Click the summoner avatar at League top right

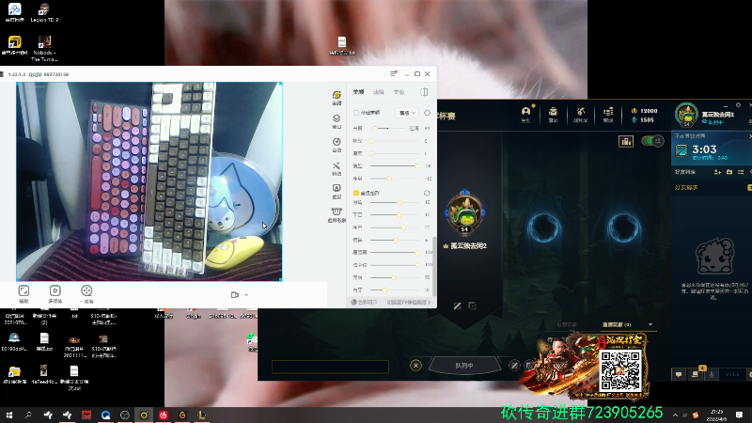(687, 115)
